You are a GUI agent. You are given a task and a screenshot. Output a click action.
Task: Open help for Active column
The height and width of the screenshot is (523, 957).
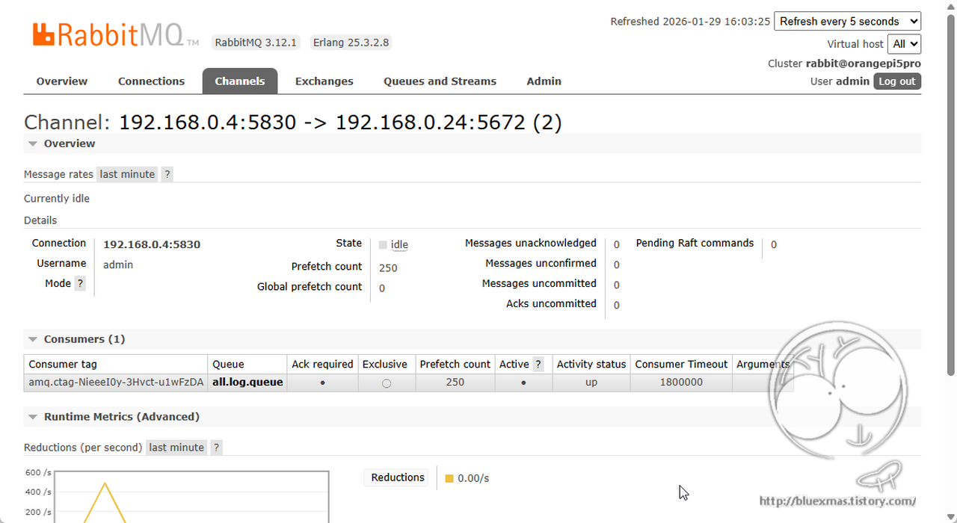[538, 365]
